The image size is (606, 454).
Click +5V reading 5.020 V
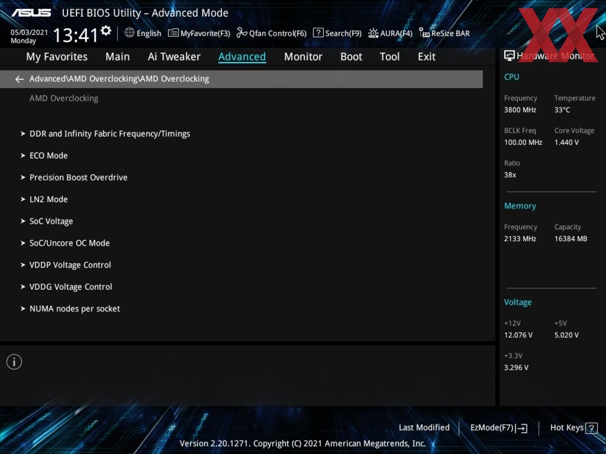tap(566, 335)
